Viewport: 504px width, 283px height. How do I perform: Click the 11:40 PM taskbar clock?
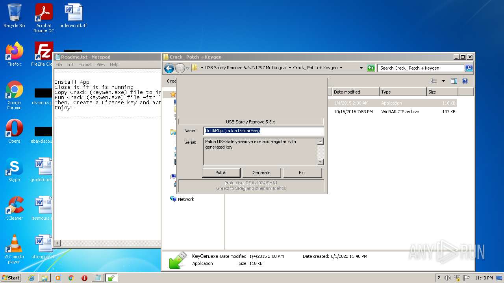click(x=484, y=278)
